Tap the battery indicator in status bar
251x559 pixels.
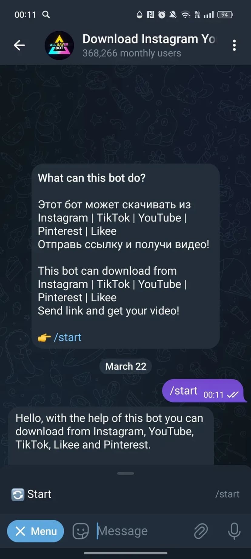(225, 14)
